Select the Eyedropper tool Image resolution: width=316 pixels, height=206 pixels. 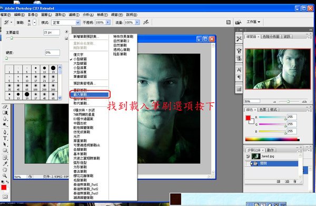pyautogui.click(x=5, y=163)
